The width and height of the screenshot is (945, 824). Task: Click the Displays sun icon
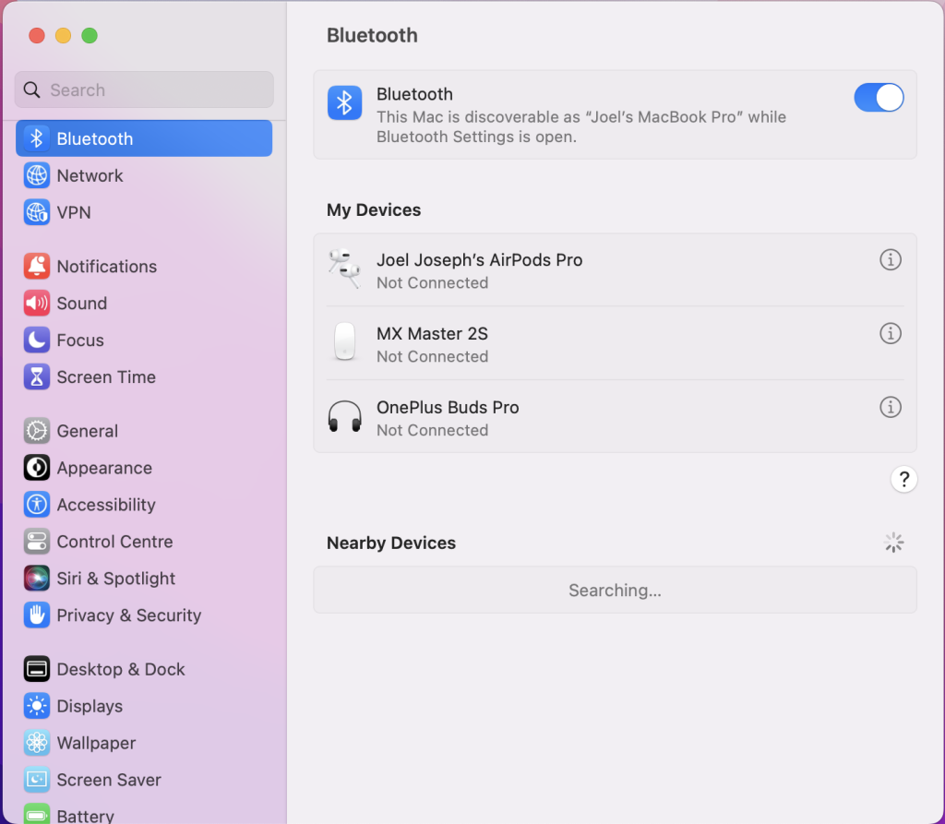[x=37, y=706]
